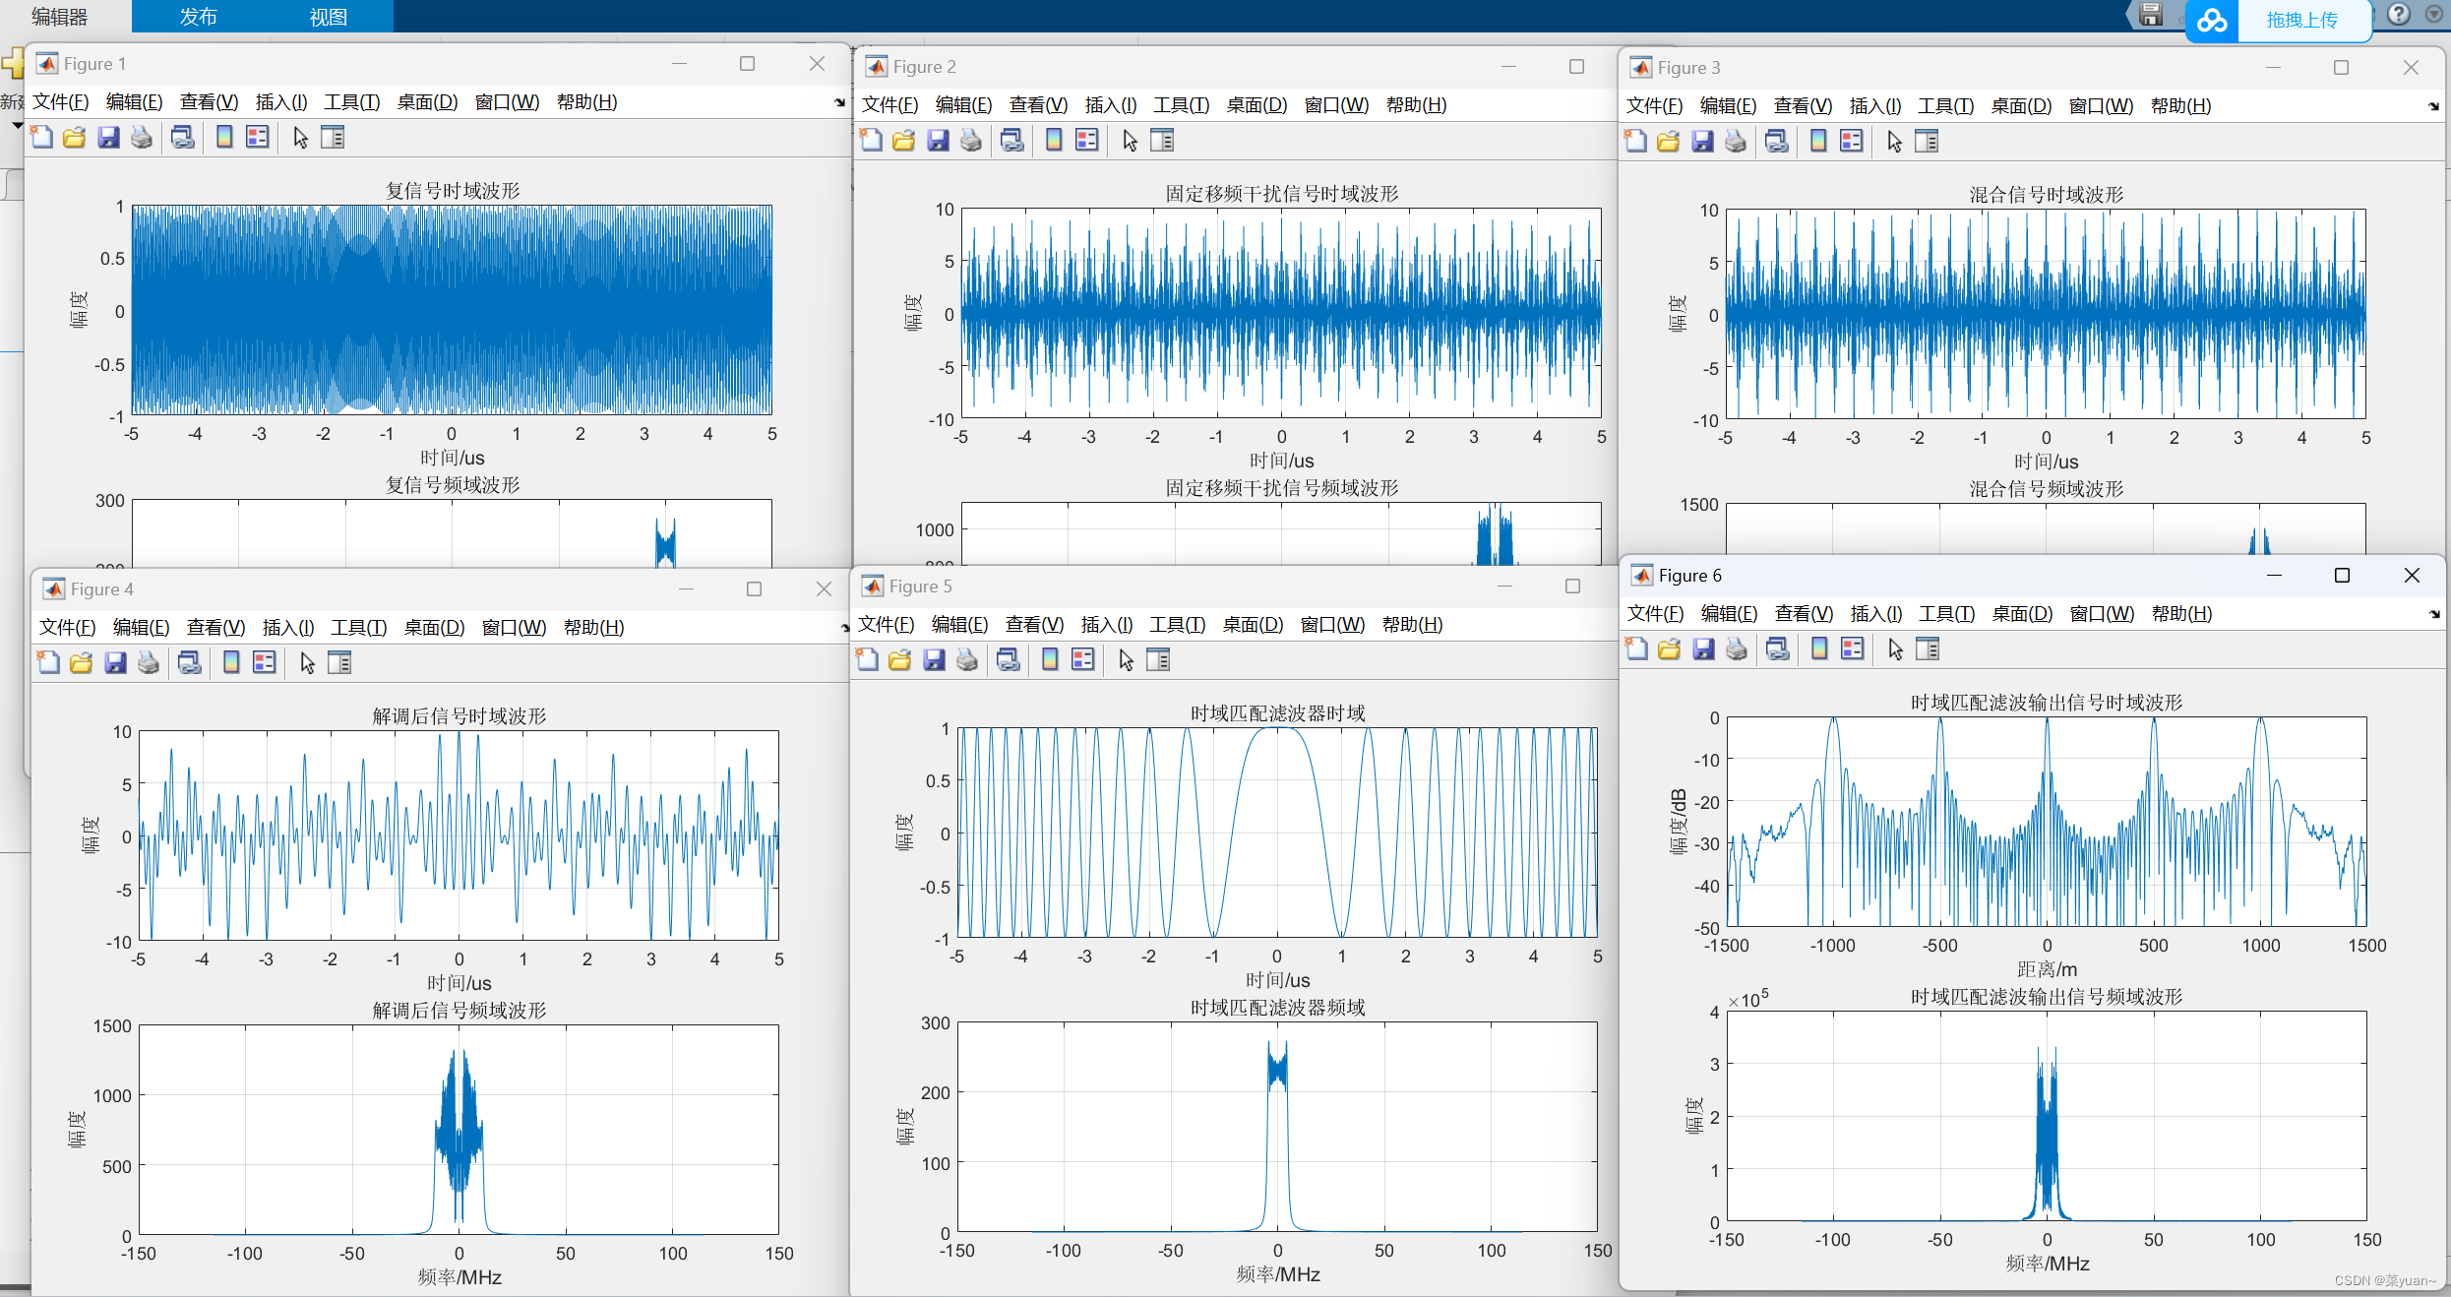
Task: Click the 解调后信号时域波形 plot in Figure 4
Action: (x=459, y=835)
